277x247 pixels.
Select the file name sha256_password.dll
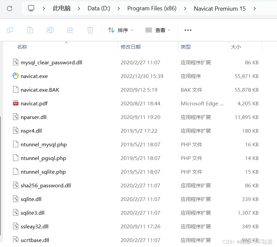tap(46, 186)
